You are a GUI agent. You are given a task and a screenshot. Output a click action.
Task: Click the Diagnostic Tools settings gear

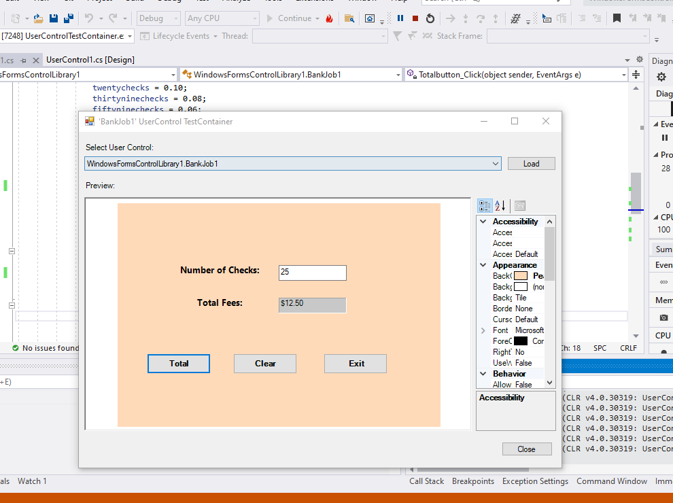tap(661, 77)
